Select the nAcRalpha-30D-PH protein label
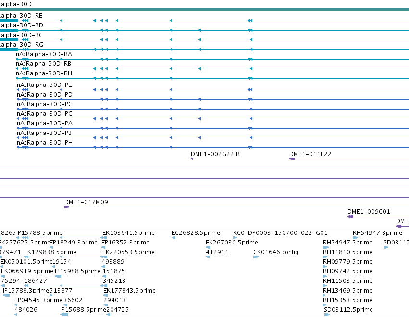Image resolution: width=409 pixels, height=317 pixels. [x=45, y=143]
